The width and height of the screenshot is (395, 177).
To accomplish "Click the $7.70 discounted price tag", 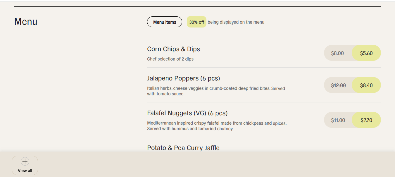I will click(x=366, y=120).
